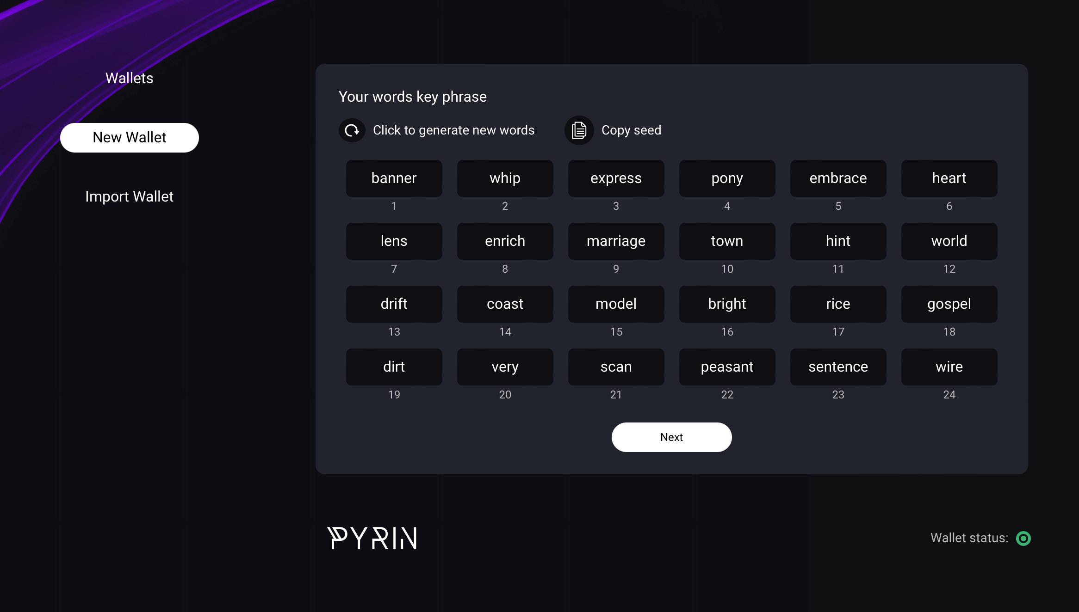This screenshot has height=612, width=1079.
Task: Click the New Wallet button
Action: point(129,137)
